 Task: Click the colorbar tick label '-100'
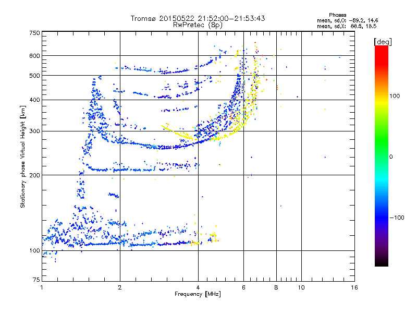tap(397, 218)
